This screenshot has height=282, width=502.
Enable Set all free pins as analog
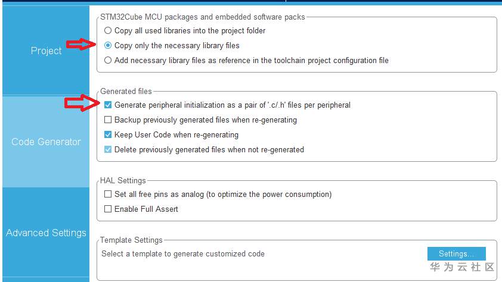point(108,194)
